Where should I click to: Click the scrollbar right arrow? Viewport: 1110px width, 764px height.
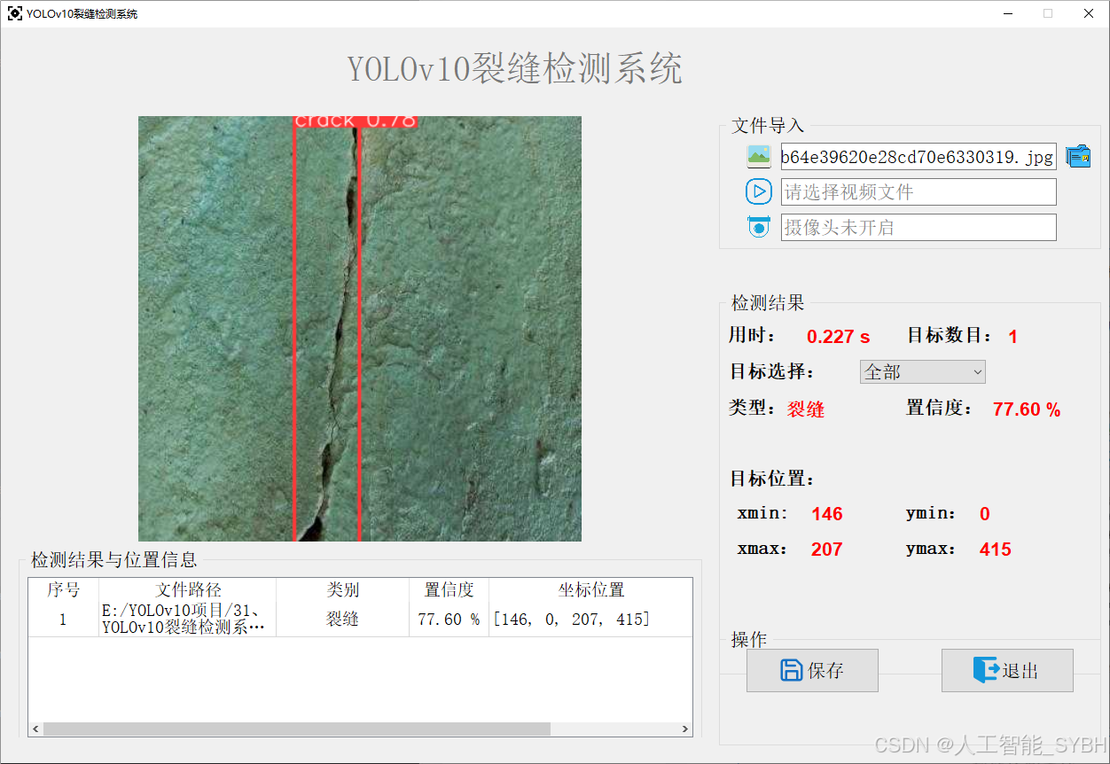pyautogui.click(x=685, y=729)
